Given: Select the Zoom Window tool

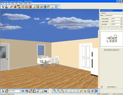Looking at the screenshot, I should (x=62, y=91).
